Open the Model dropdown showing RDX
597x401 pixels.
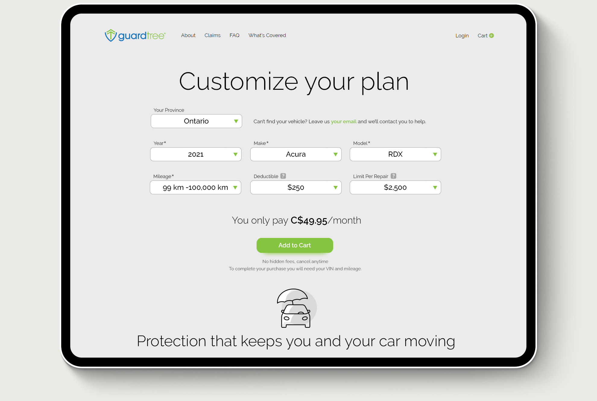395,154
